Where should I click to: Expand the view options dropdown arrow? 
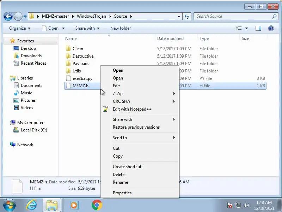246,28
